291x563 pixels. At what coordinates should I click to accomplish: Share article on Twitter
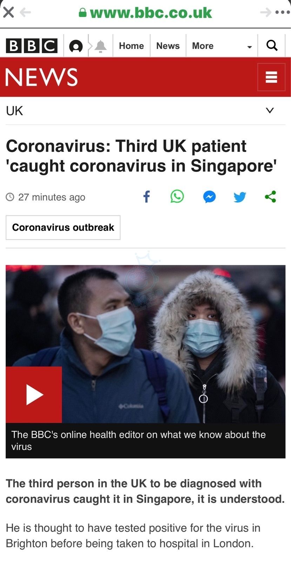tap(240, 197)
